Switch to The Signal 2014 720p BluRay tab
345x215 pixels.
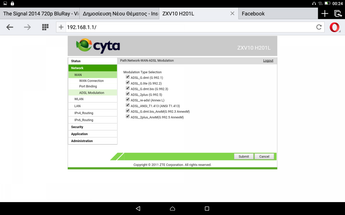(x=40, y=13)
